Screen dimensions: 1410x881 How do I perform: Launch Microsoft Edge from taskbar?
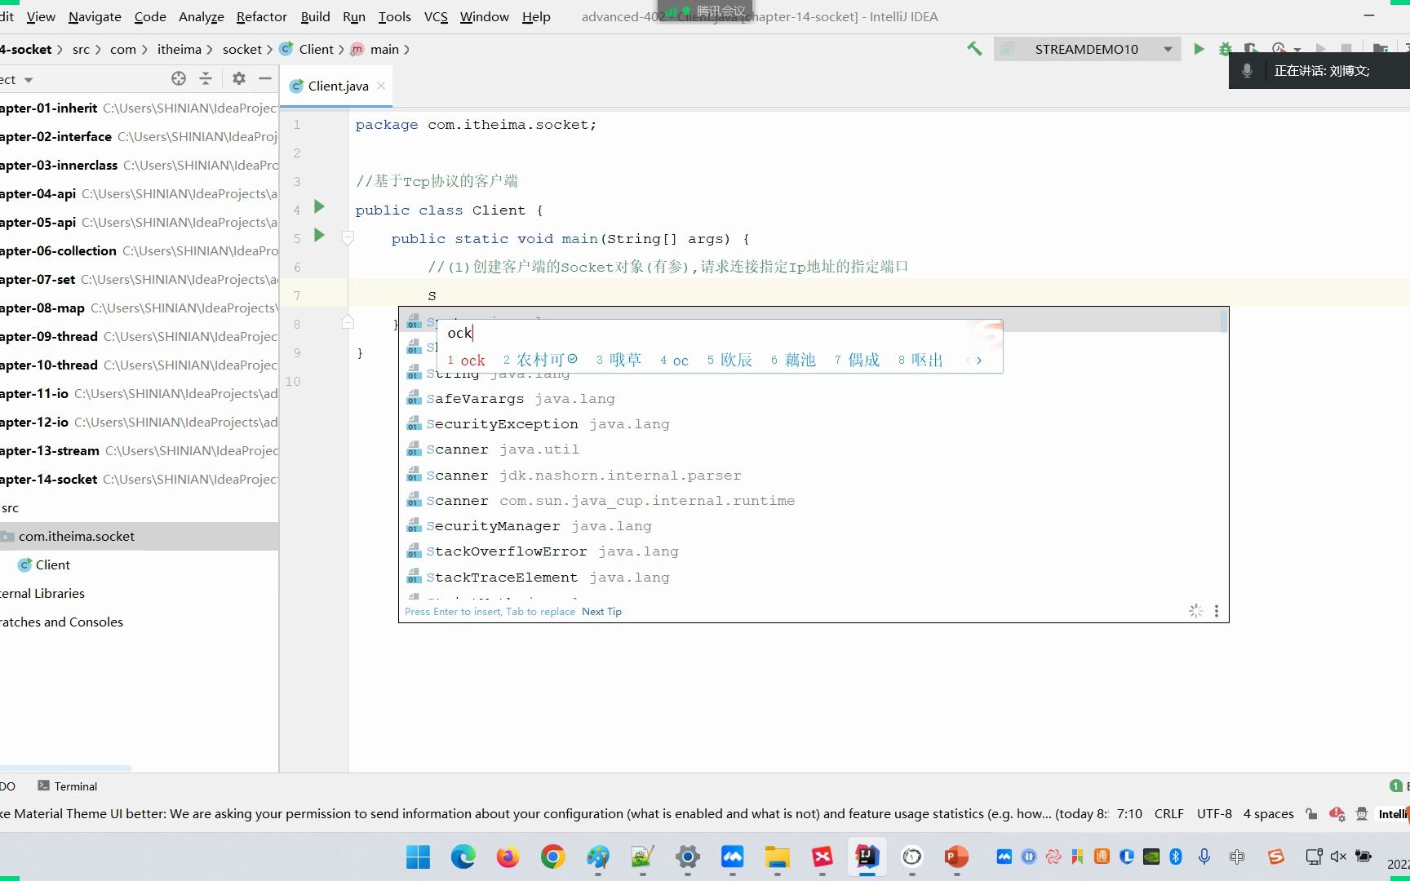[463, 857]
